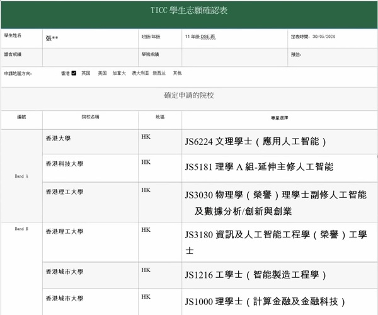The image size is (378, 315).
Task: Click the Band A group cell
Action: 21,176
